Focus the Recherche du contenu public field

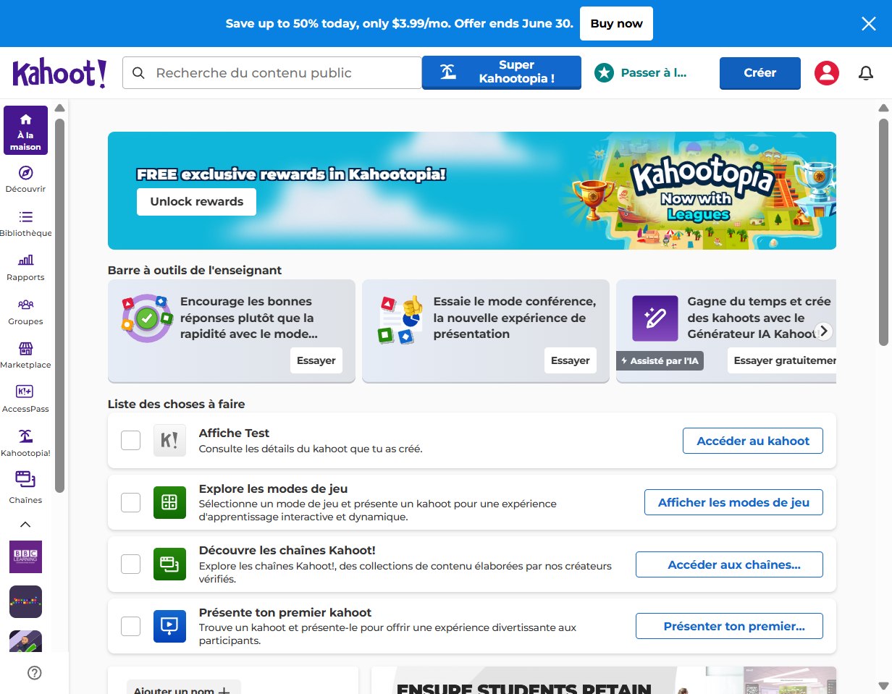click(272, 73)
